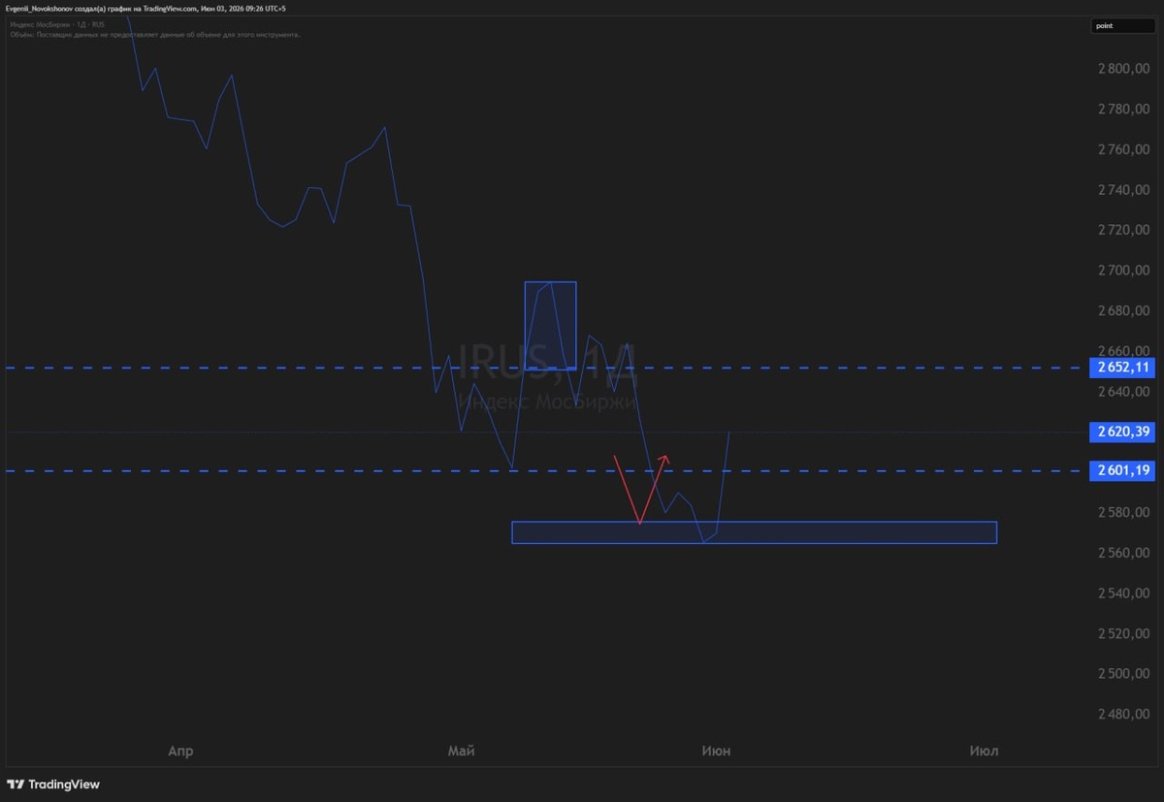Click the 2 760,00 price axis value
The height and width of the screenshot is (802, 1164).
click(1124, 149)
